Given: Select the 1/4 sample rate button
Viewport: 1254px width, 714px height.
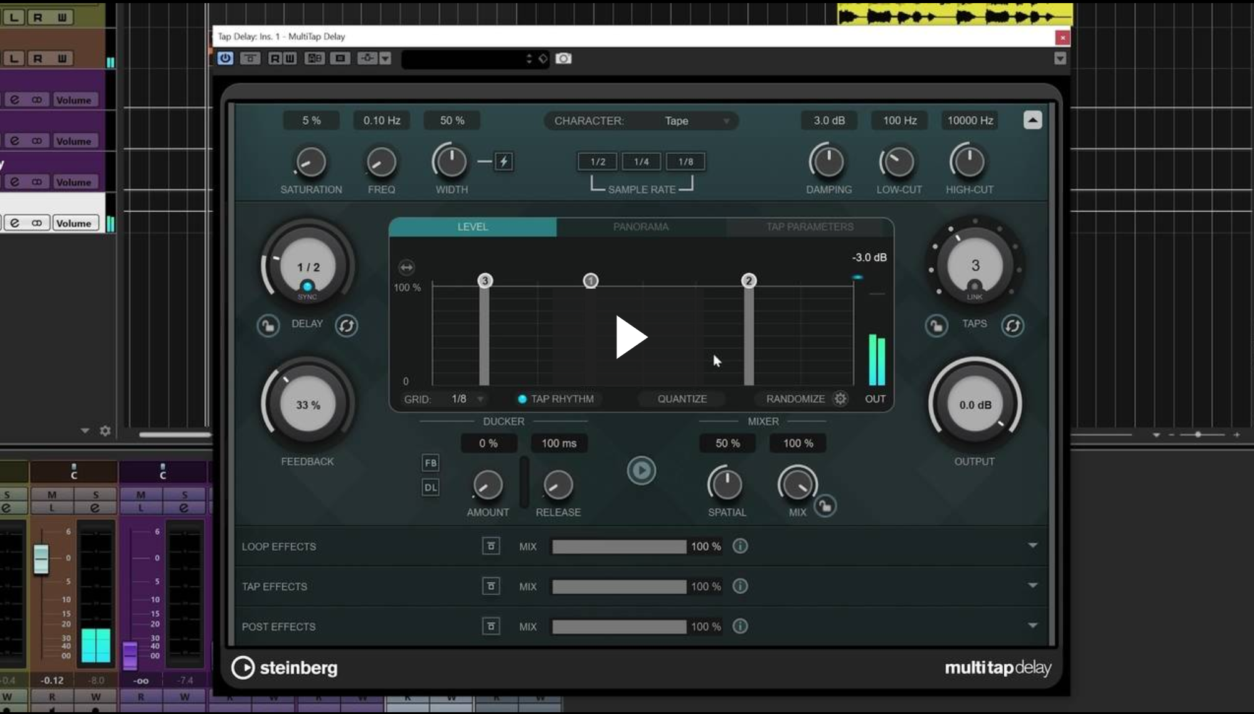Looking at the screenshot, I should click(641, 162).
